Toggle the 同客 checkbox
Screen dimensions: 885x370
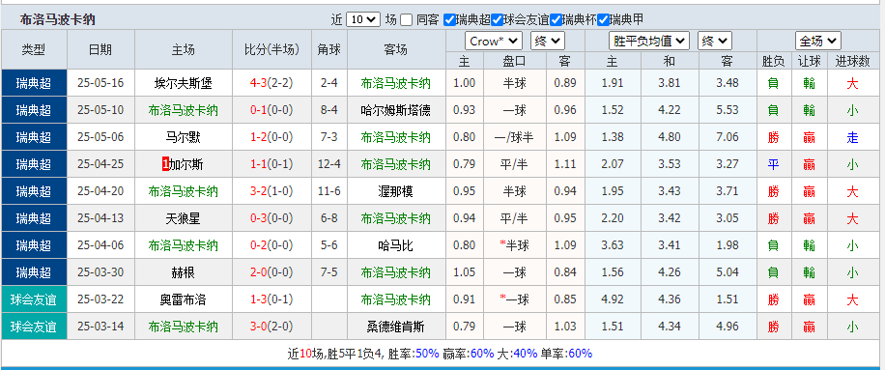click(x=407, y=20)
